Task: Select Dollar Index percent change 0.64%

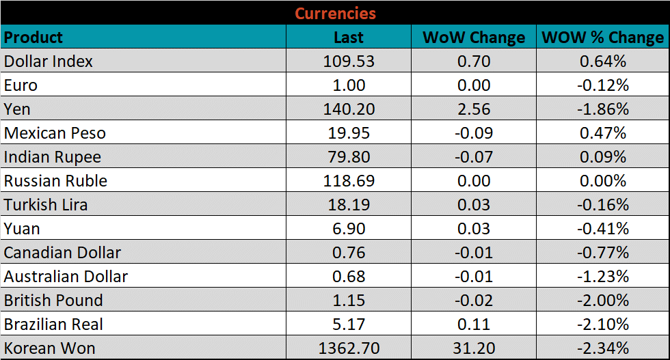Action: click(602, 61)
